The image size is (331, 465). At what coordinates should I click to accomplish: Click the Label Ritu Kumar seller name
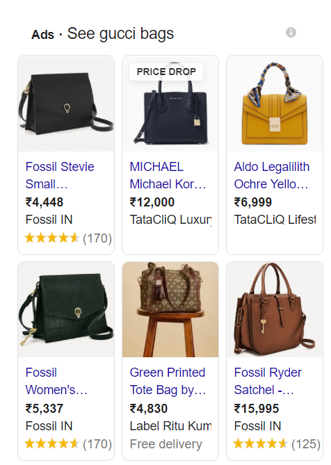pos(170,426)
